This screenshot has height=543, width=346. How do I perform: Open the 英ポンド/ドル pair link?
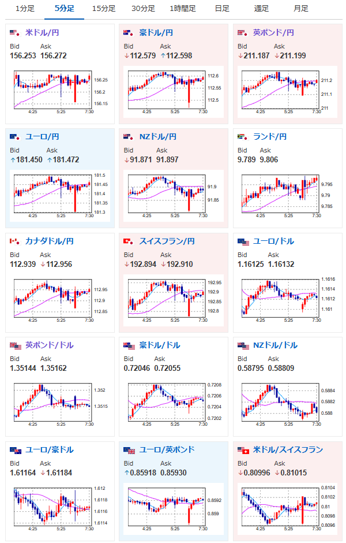click(50, 345)
